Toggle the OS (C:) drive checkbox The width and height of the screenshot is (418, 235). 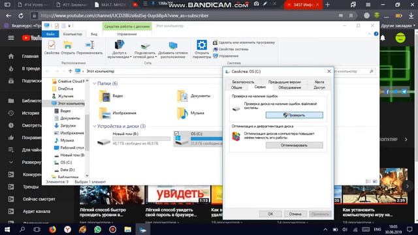coord(176,133)
